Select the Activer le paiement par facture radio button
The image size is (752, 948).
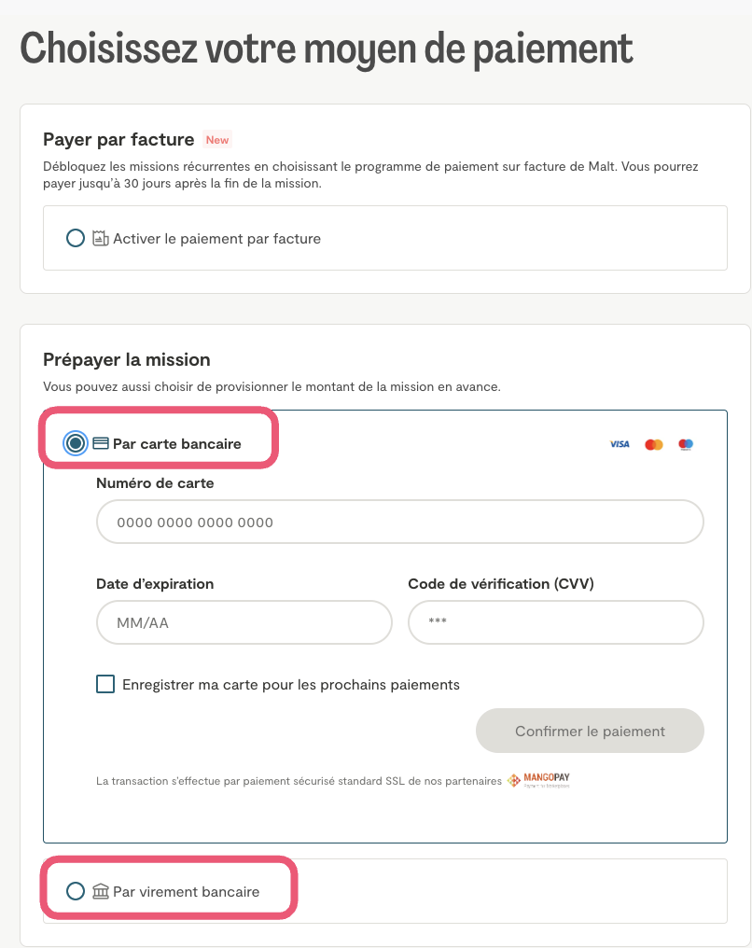click(76, 239)
